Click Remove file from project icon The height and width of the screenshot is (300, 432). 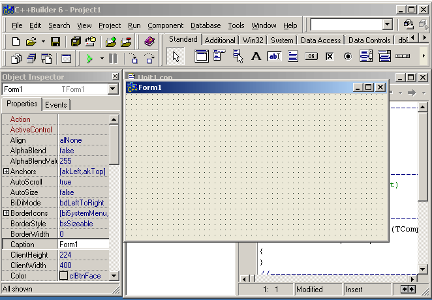126,42
